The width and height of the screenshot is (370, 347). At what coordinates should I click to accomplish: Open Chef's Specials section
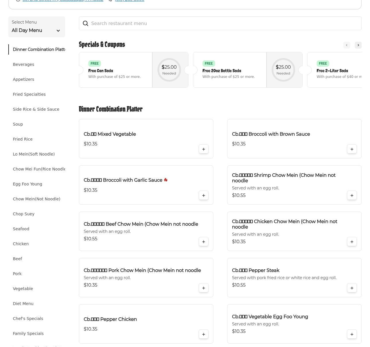[x=28, y=319]
